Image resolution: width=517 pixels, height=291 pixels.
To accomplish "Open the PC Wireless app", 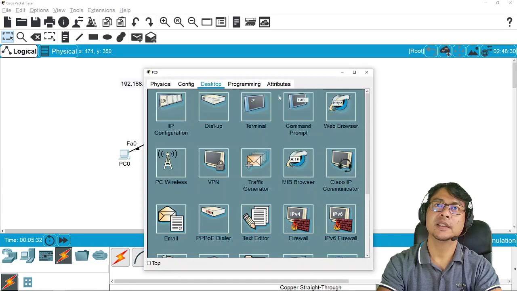I will pos(171,163).
